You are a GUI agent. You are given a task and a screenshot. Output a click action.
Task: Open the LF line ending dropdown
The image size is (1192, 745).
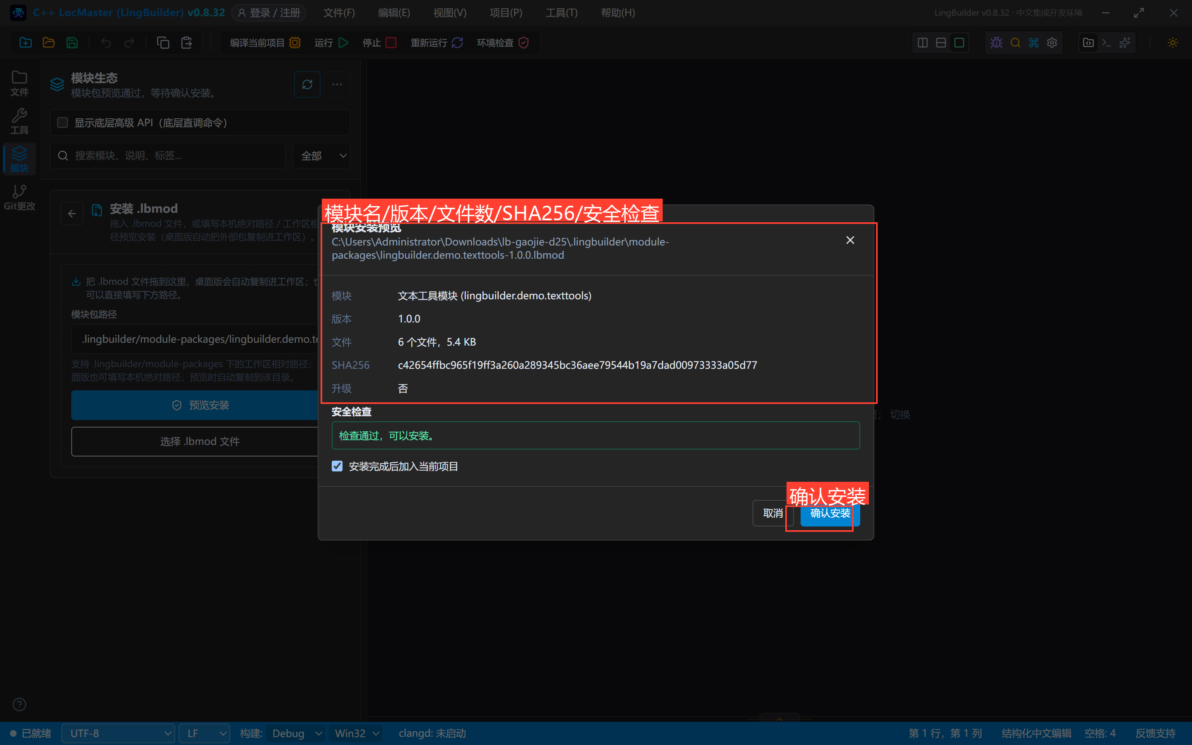tap(204, 733)
